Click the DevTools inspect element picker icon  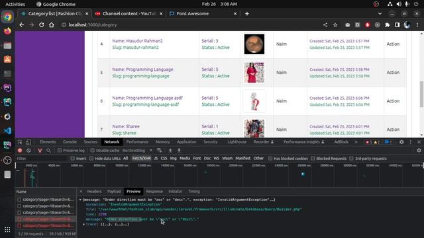(20, 142)
